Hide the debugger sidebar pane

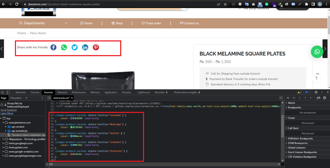pyautogui.click(x=281, y=98)
